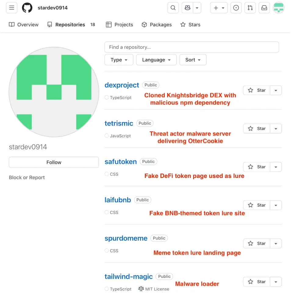Open the Type filter dropdown
The image size is (291, 294).
119,60
